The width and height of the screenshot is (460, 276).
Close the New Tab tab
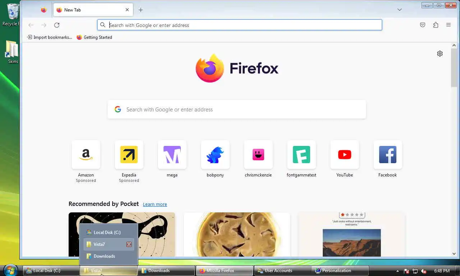point(127,10)
